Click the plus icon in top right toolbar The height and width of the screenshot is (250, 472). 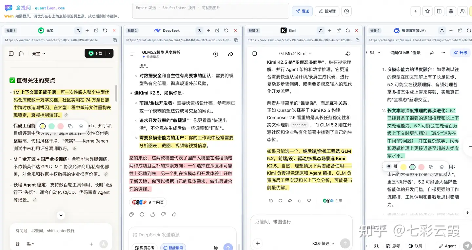click(416, 11)
